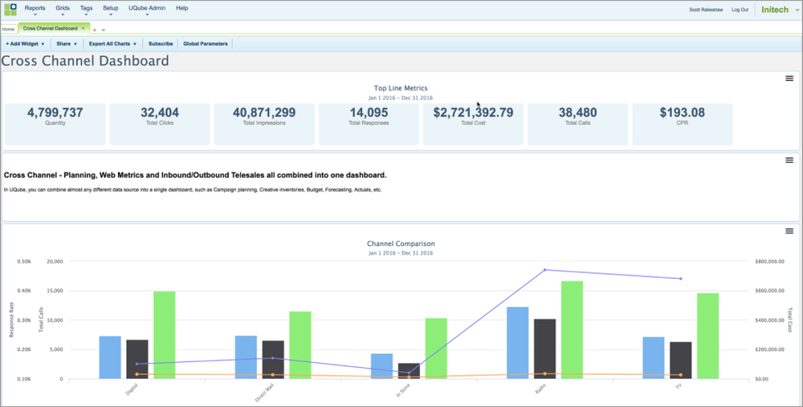Screen dimensions: 803x407
Task: Click the Total Responses 14,095 card
Action: (x=369, y=124)
